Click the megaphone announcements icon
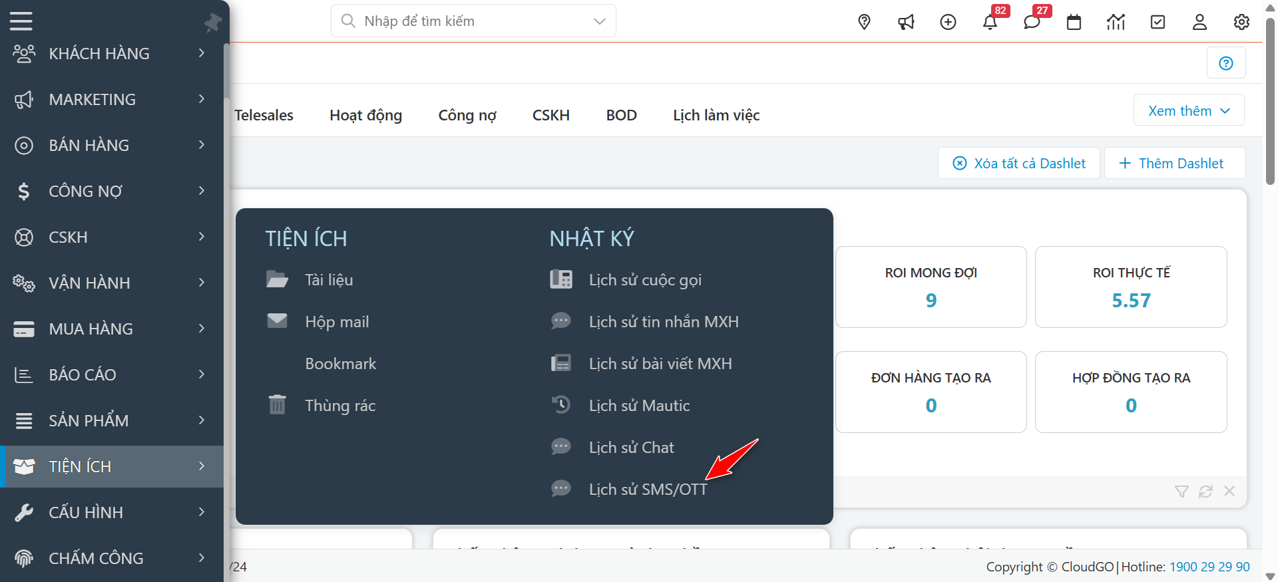The height and width of the screenshot is (582, 1278). [x=906, y=22]
